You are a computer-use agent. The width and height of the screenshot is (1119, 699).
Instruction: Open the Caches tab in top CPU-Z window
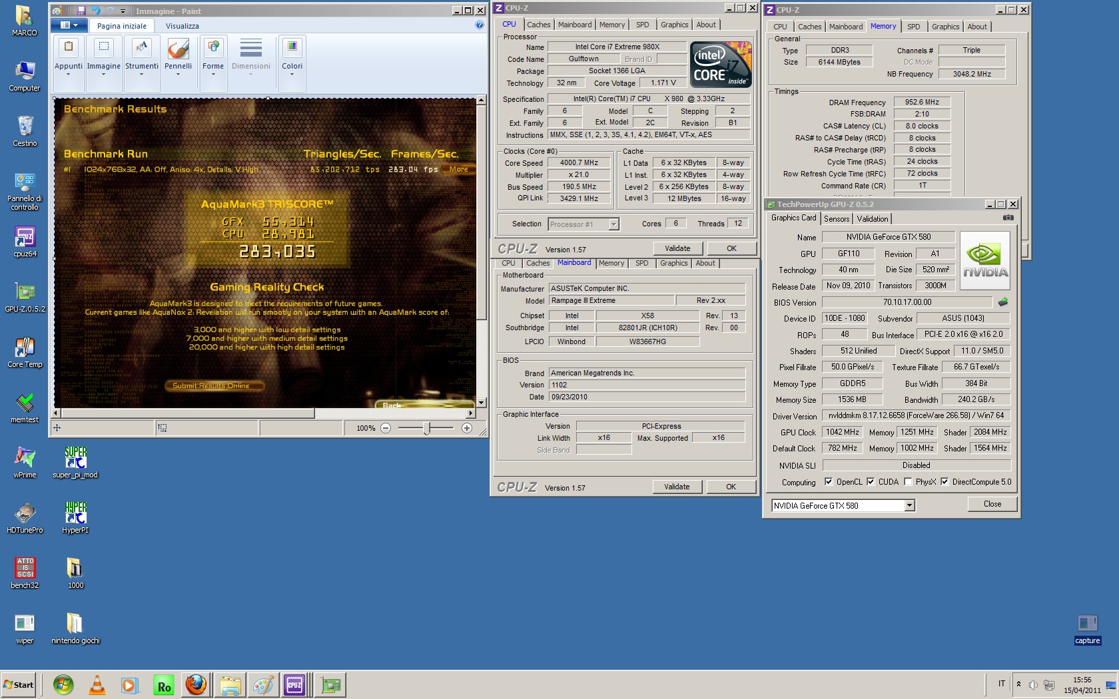click(x=539, y=25)
